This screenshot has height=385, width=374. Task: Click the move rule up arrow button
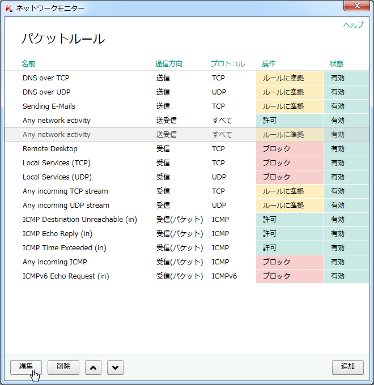click(x=93, y=367)
